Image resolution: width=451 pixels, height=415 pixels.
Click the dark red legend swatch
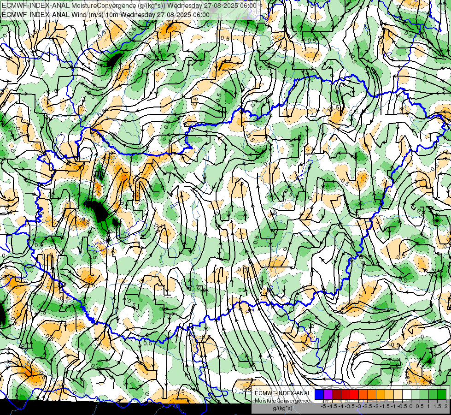coord(337,394)
